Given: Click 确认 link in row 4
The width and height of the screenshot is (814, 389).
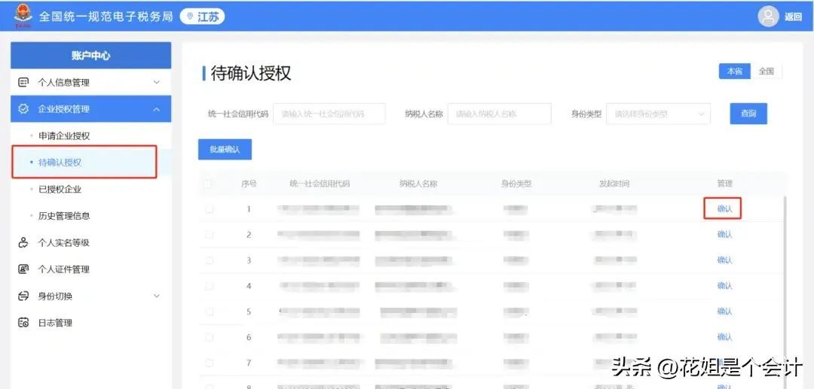Looking at the screenshot, I should click(x=725, y=285).
